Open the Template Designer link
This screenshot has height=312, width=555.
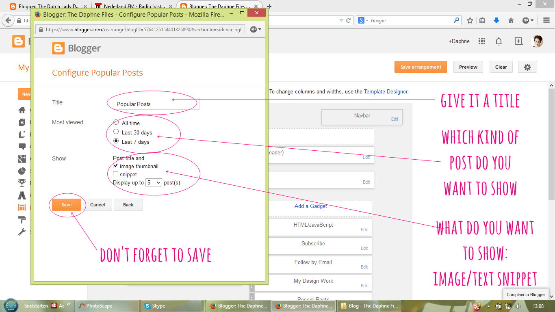[386, 92]
